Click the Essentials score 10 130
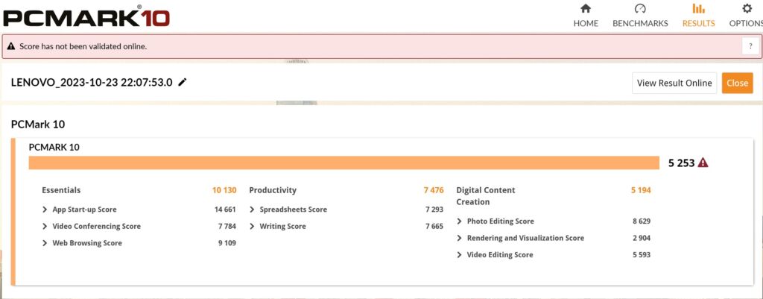 coord(224,190)
